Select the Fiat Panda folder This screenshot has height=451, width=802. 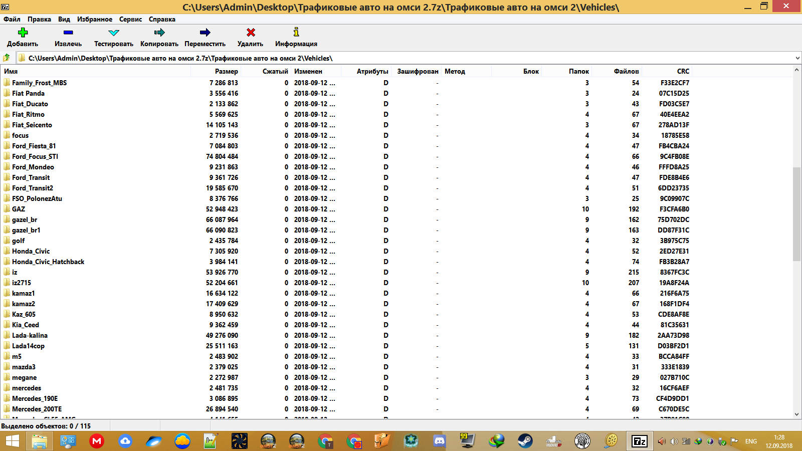click(28, 93)
